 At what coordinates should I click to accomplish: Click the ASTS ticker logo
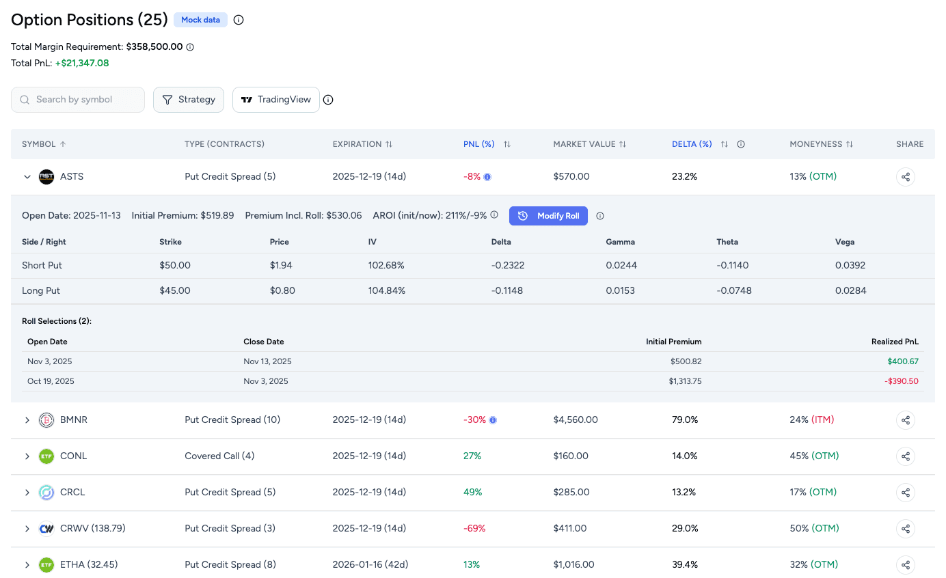[x=45, y=176]
